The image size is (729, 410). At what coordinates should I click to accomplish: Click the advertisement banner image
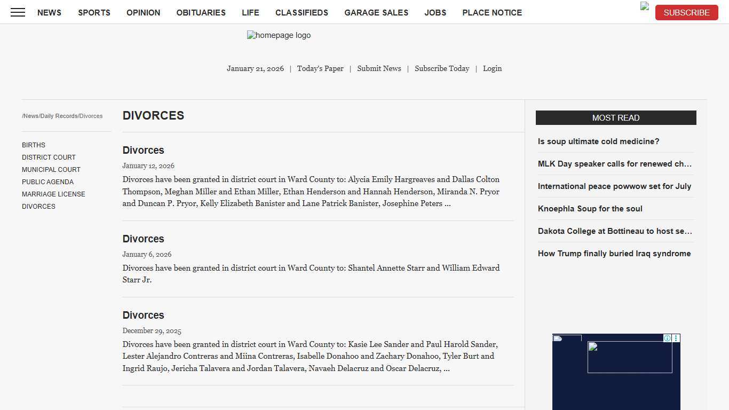click(630, 357)
